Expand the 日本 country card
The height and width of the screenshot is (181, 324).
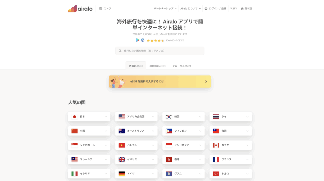(x=89, y=117)
